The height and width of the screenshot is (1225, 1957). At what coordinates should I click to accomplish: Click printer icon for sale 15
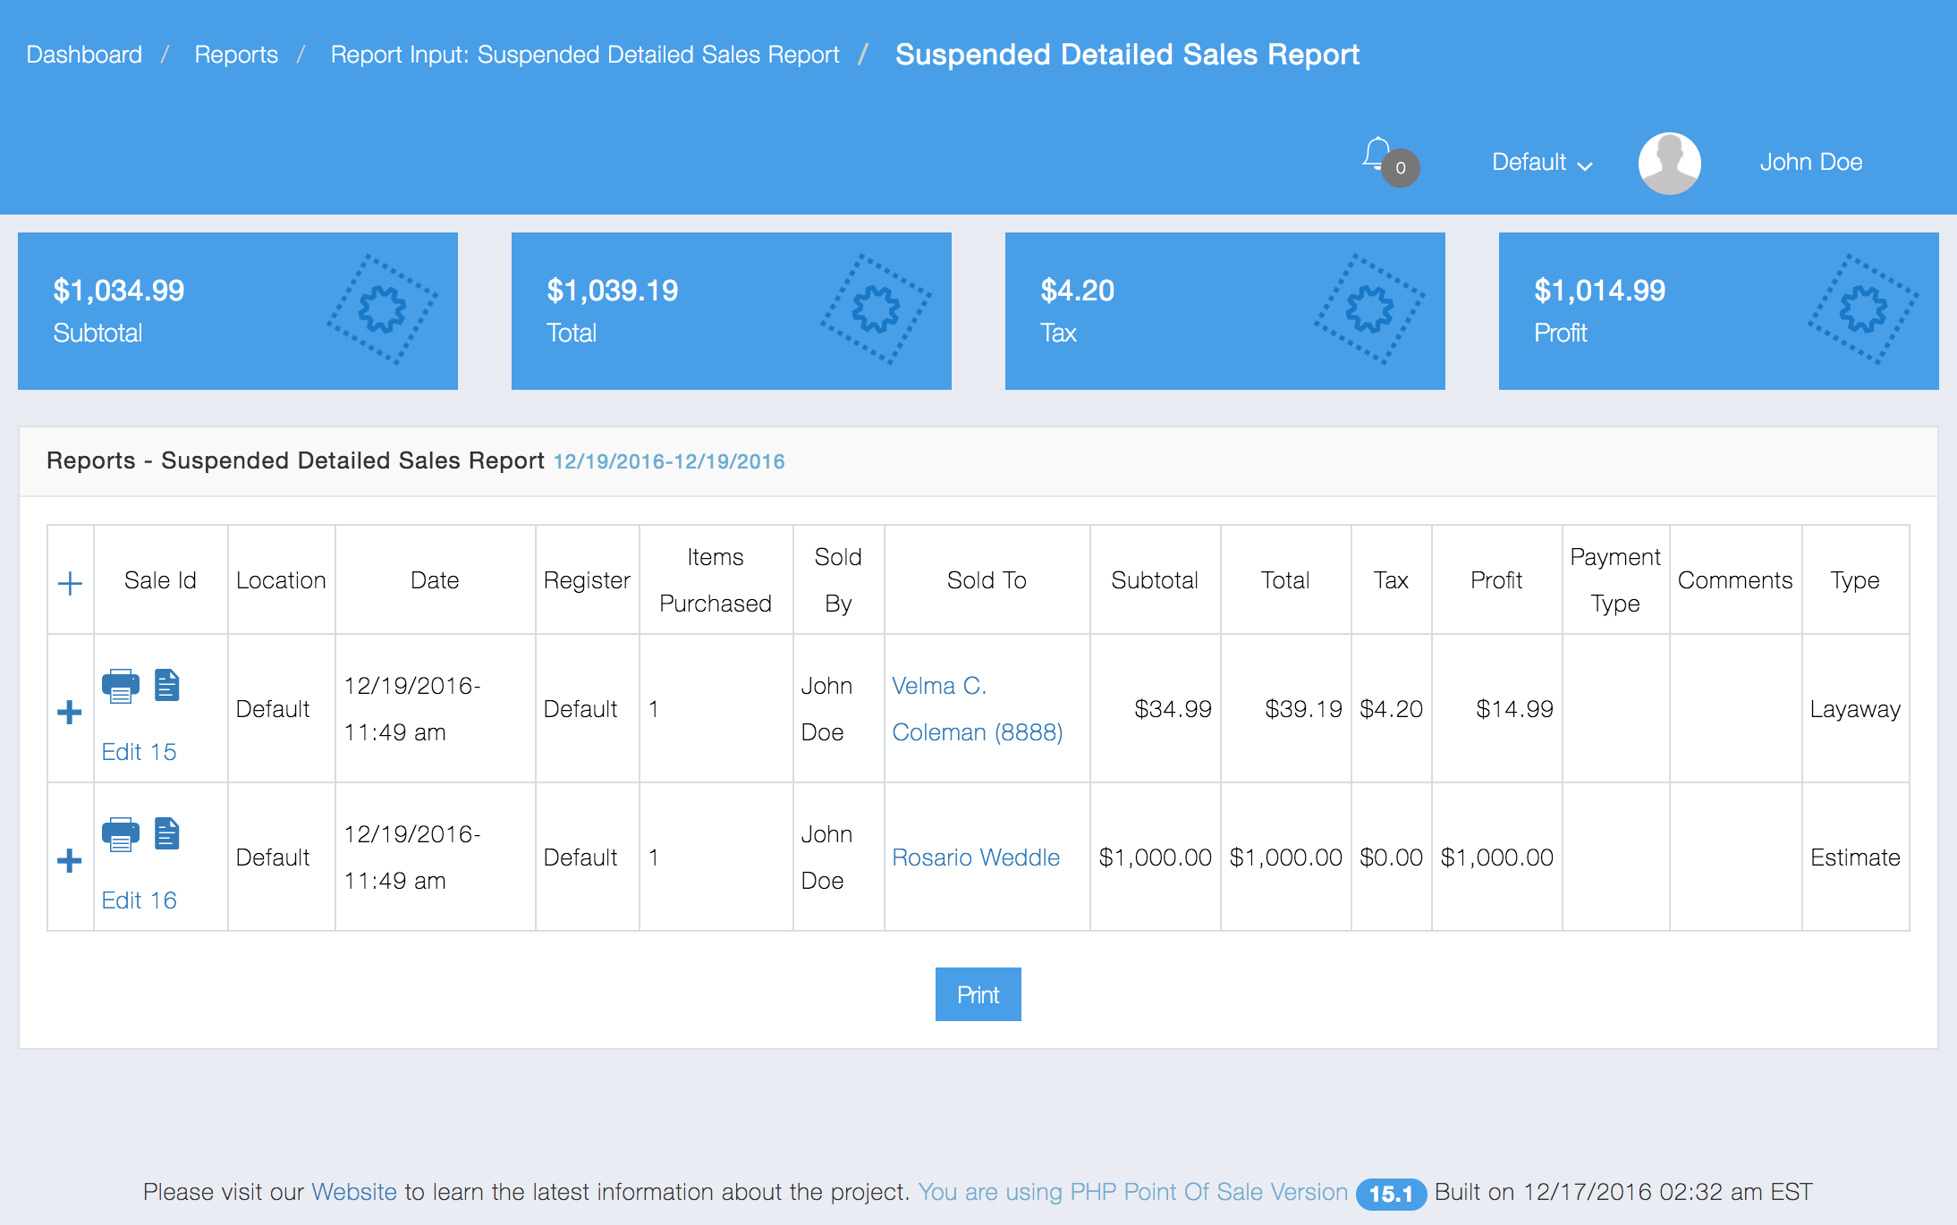pos(121,686)
